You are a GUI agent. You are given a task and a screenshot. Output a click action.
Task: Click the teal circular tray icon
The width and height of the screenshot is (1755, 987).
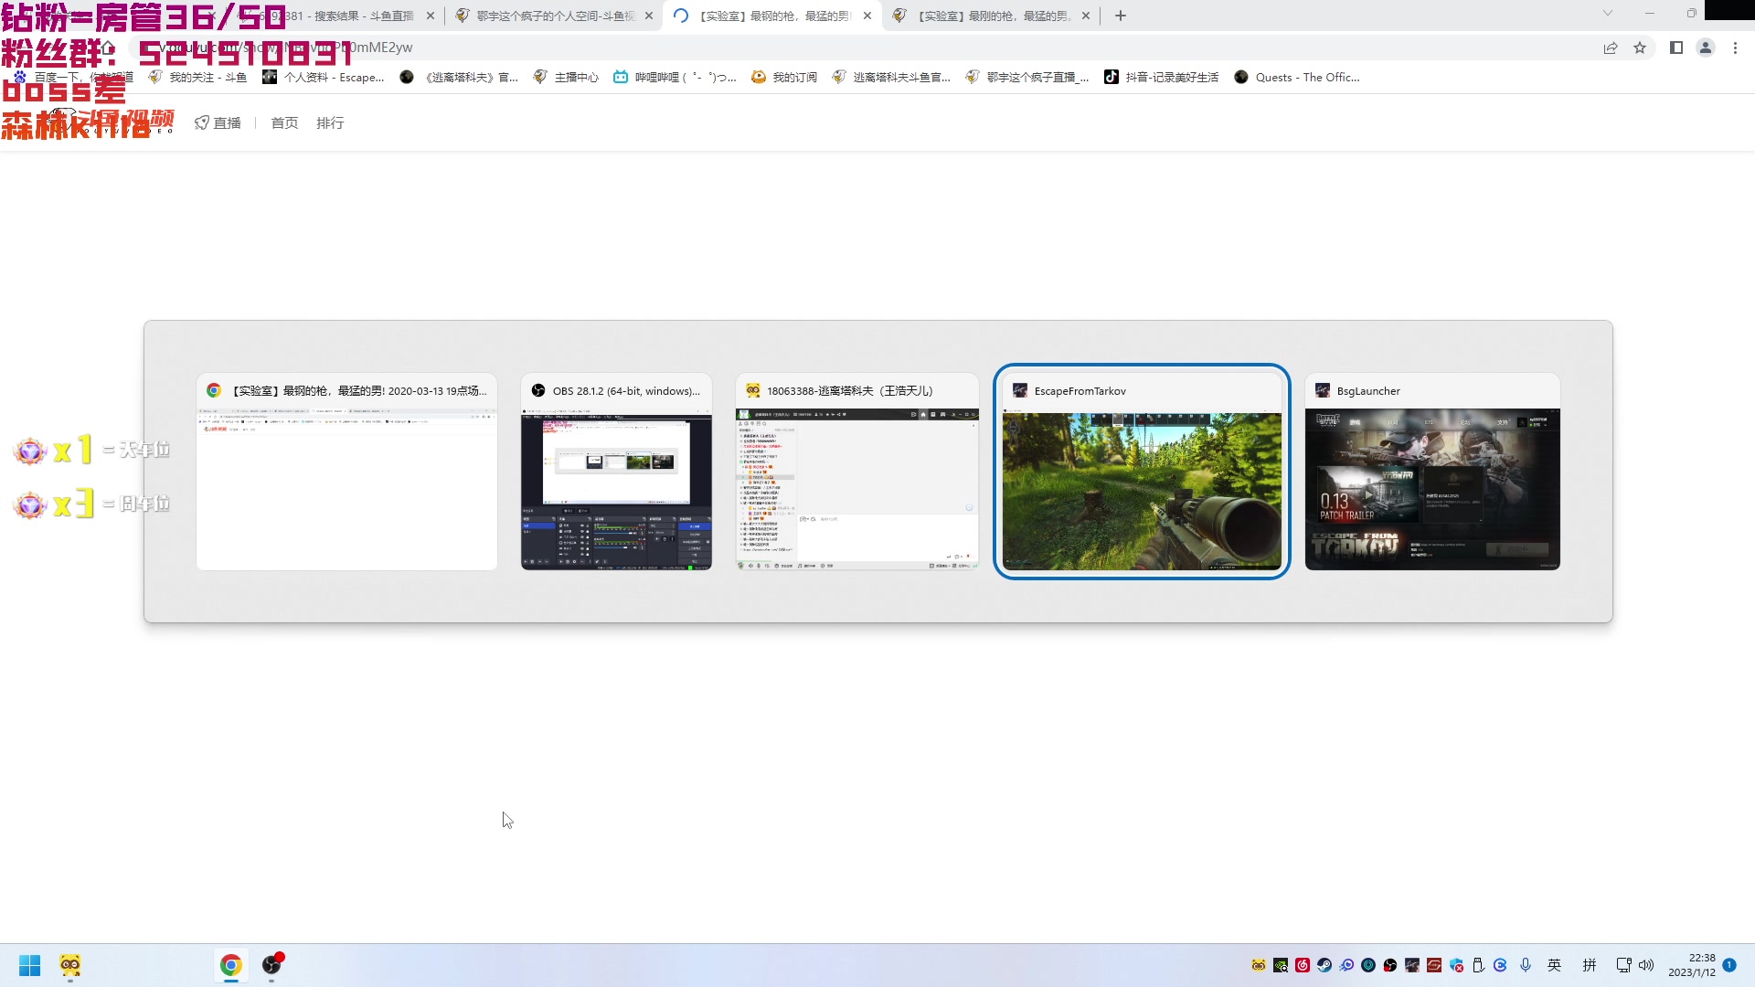pyautogui.click(x=1368, y=965)
